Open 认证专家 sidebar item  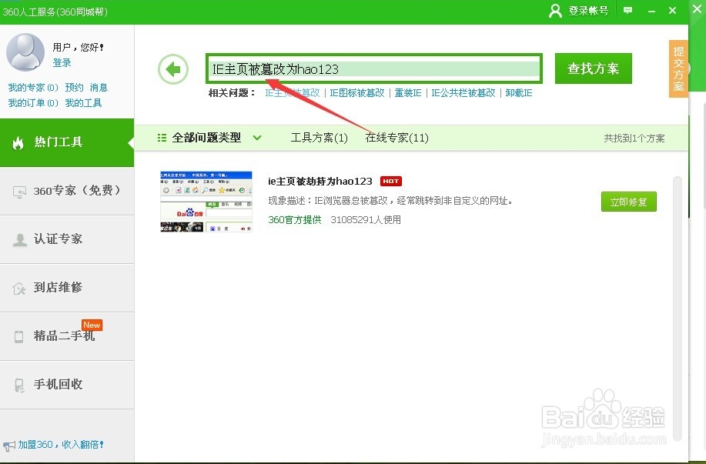pos(67,239)
